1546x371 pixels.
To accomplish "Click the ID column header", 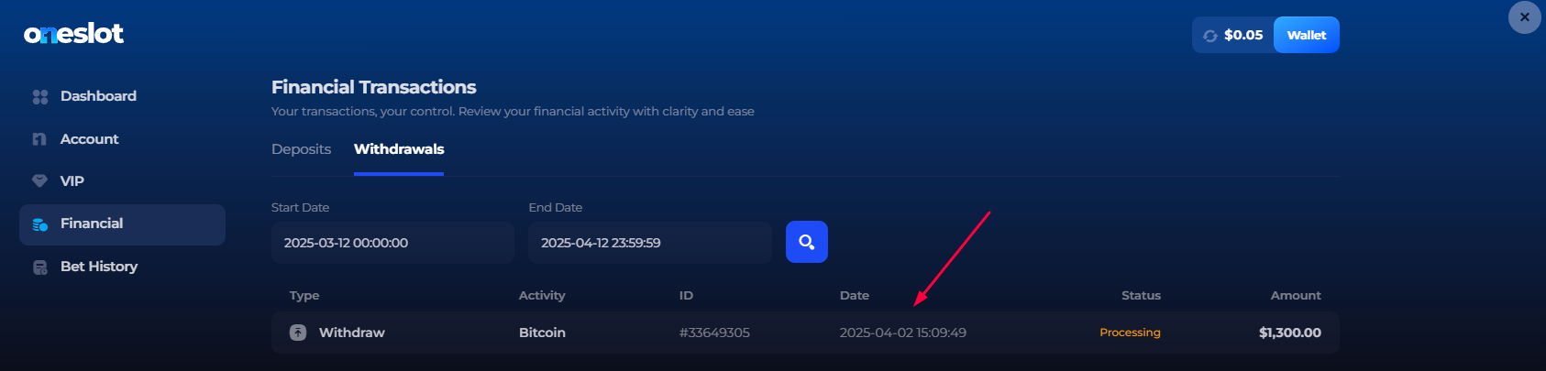I will coord(686,296).
